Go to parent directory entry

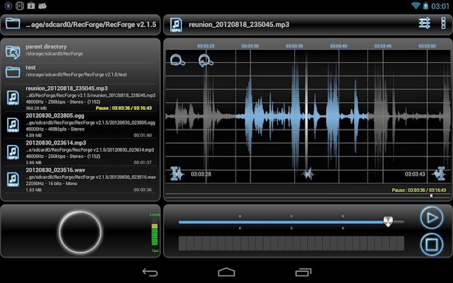81,50
